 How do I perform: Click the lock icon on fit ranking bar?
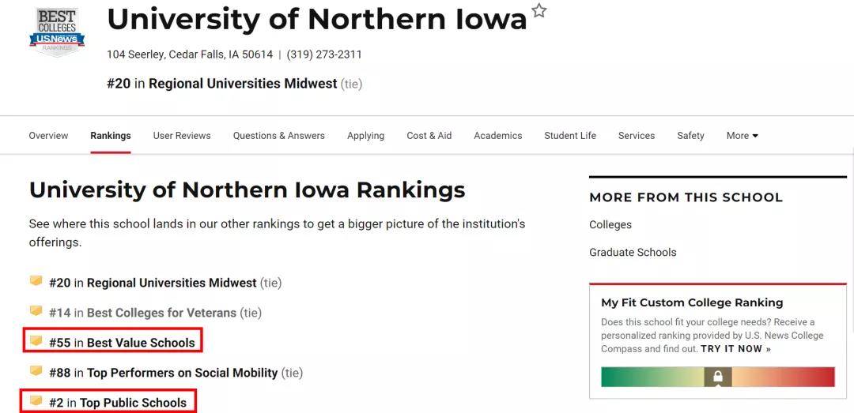(x=718, y=377)
